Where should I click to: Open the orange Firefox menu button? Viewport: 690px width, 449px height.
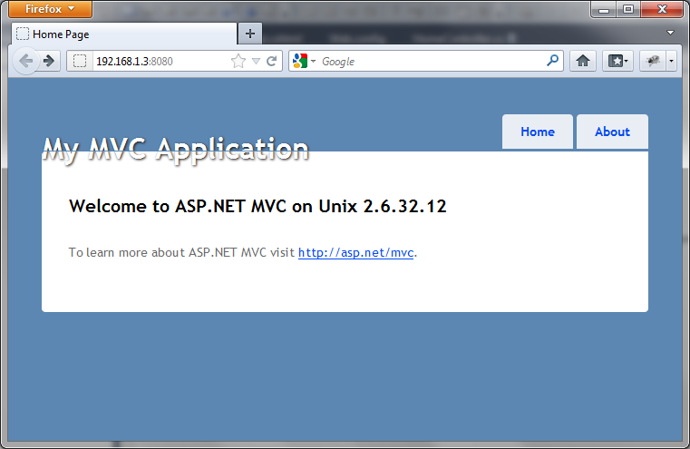click(50, 9)
